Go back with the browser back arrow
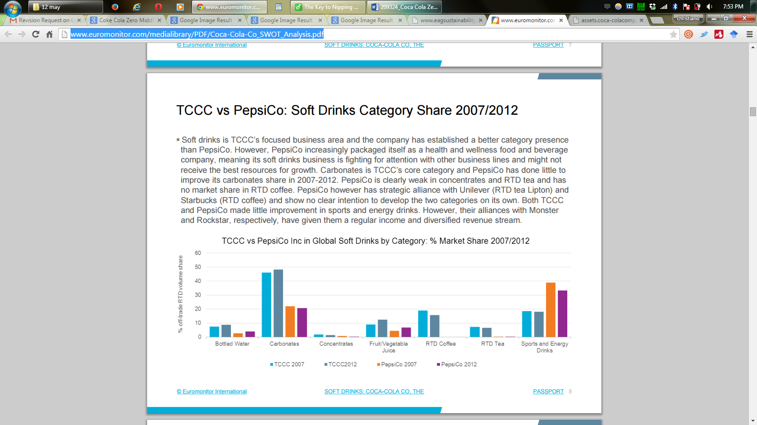 (9, 34)
